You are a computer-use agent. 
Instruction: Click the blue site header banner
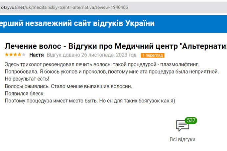click(x=113, y=24)
